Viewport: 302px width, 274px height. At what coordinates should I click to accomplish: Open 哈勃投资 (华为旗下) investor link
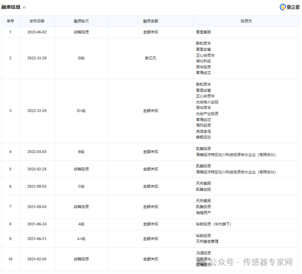tap(213, 224)
